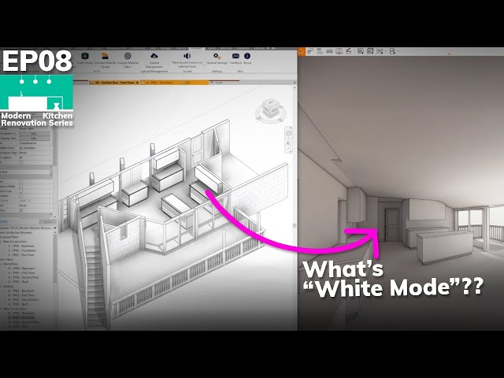Image resolution: width=504 pixels, height=378 pixels.
Task: Click the orange Enscape home icon
Action: coord(301,51)
